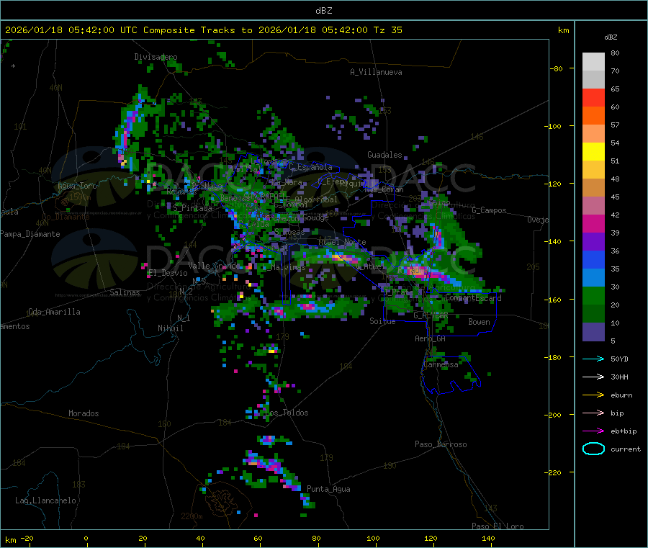
Task: Click the 'dBZ' title at top center
Action: pos(323,10)
